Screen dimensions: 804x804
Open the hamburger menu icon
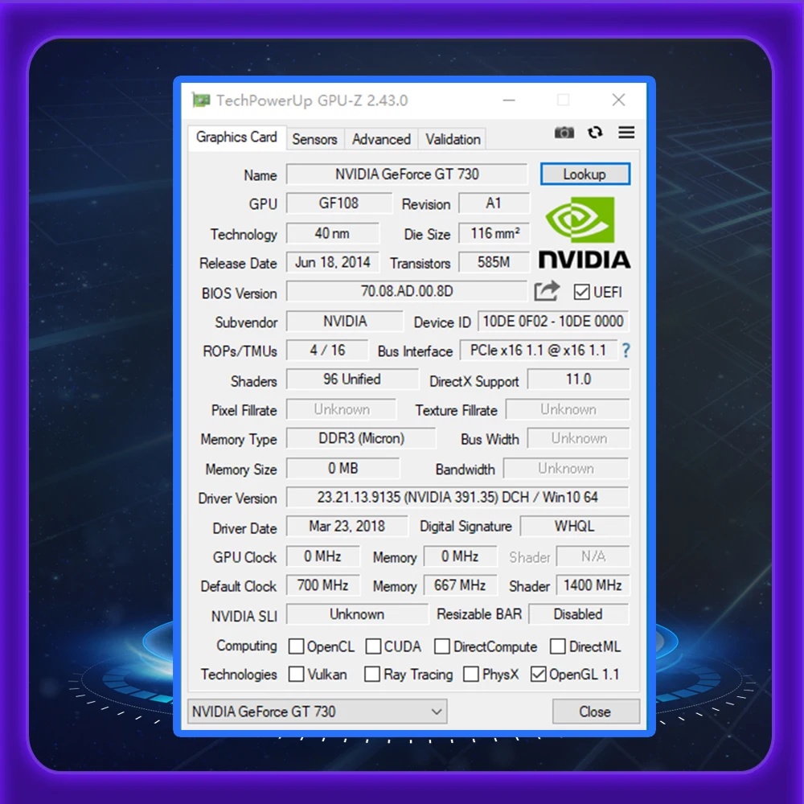[x=626, y=133]
